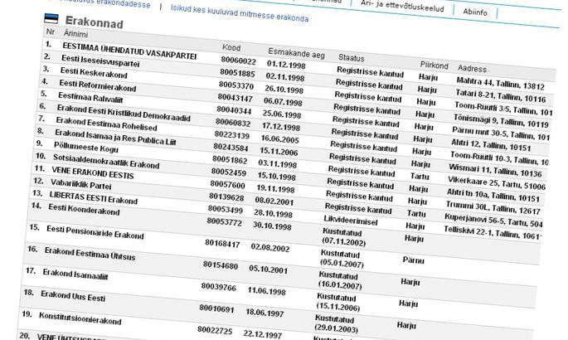The image size is (568, 340).
Task: Click address Tõnismägi 9, Tallinn
Action: coord(501,120)
